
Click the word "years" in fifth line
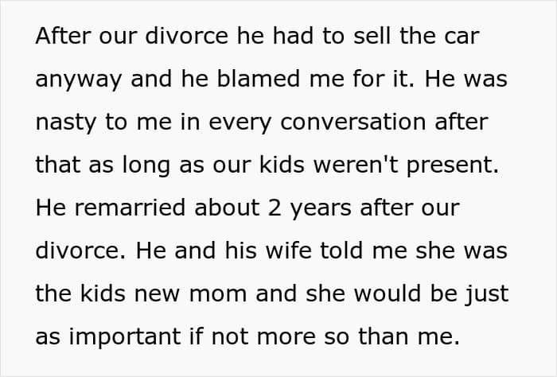(321, 209)
